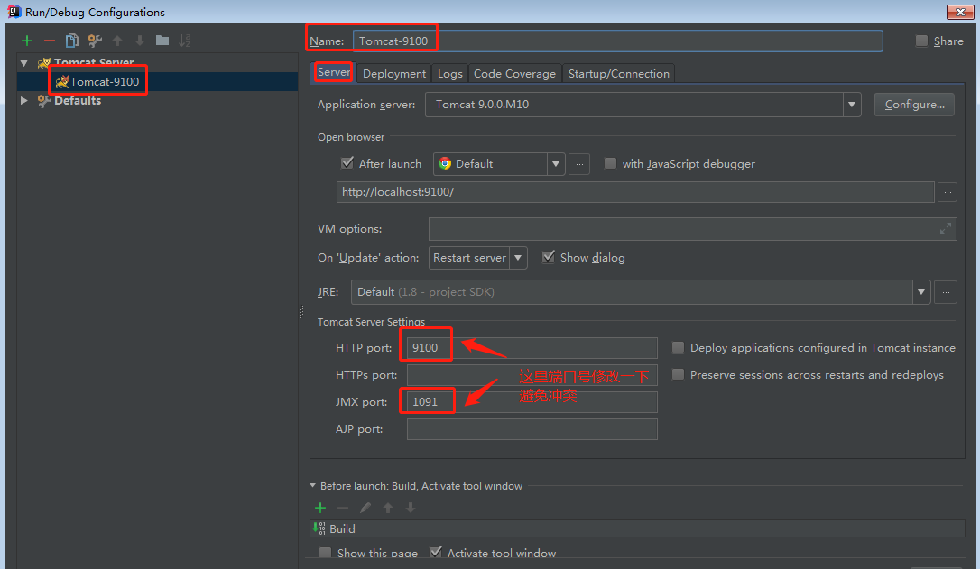
Task: Add a before launch task with the green plus
Action: (320, 508)
